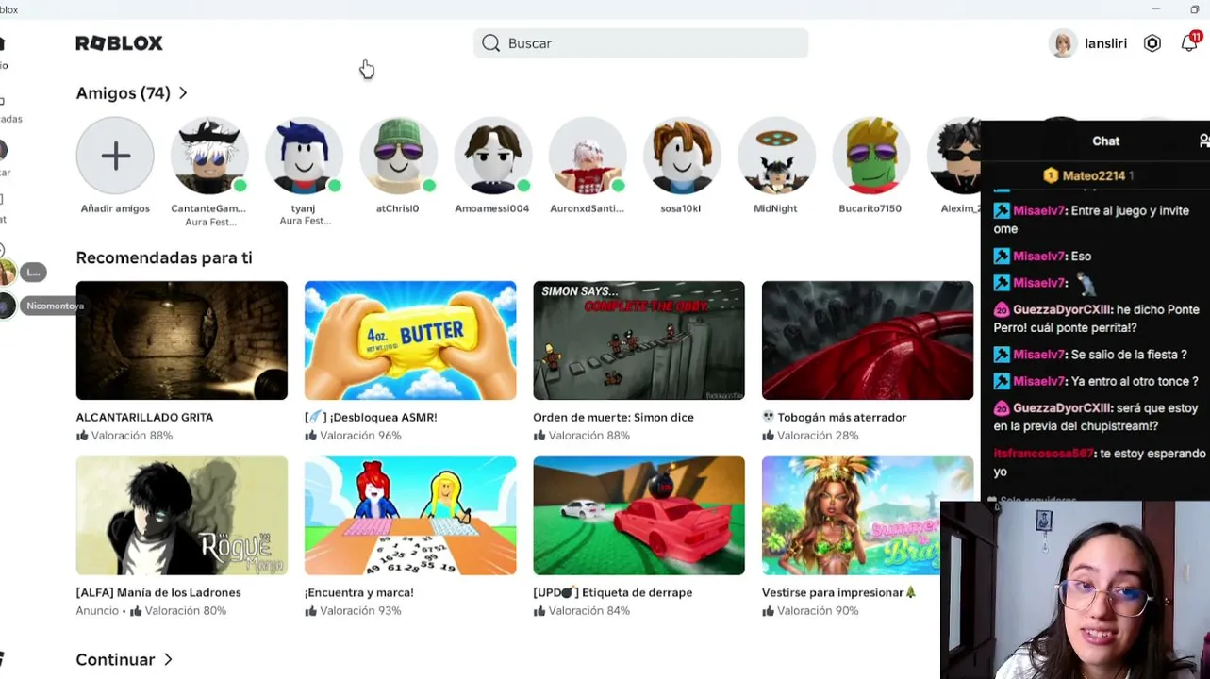Click the thumbs-up icon beside Valoración 84%
The height and width of the screenshot is (679, 1210).
click(x=539, y=611)
